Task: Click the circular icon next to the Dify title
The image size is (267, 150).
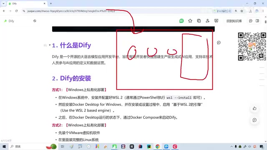Action: point(35,21)
